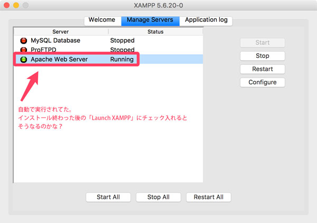317x223 pixels.
Task: Click the Status column header
Action: (x=155, y=32)
